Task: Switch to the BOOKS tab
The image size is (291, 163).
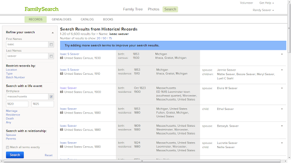Action: 108,19
